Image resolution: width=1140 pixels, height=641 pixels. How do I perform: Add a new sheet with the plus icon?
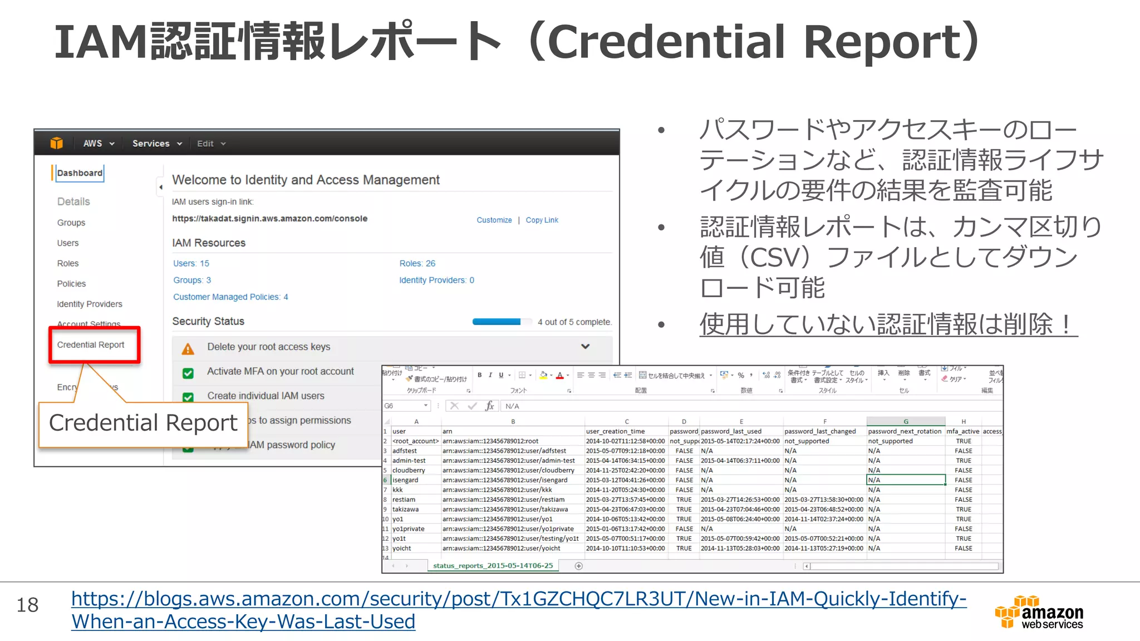click(579, 566)
